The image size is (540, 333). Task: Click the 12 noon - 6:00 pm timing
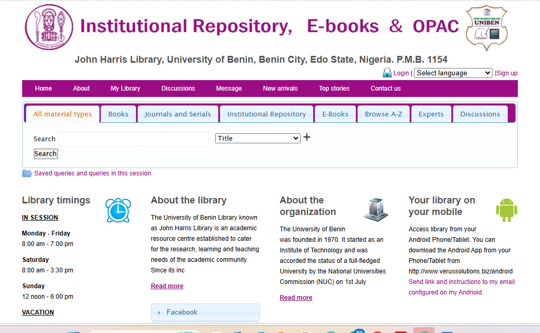[x=47, y=297]
